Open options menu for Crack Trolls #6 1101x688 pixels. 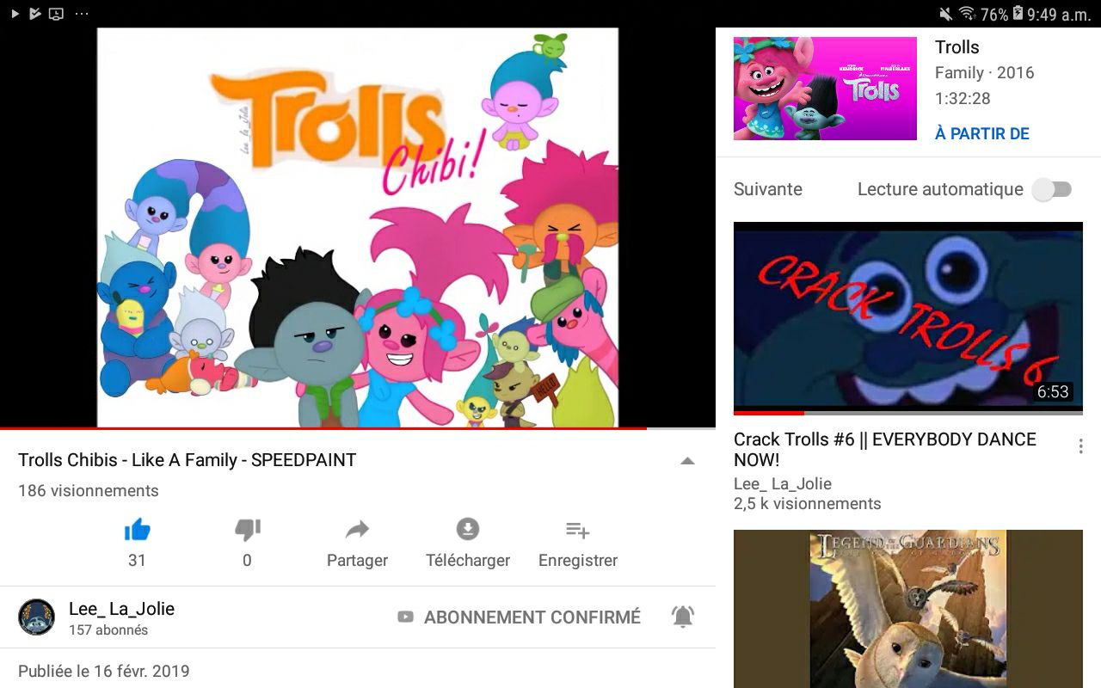[1081, 446]
